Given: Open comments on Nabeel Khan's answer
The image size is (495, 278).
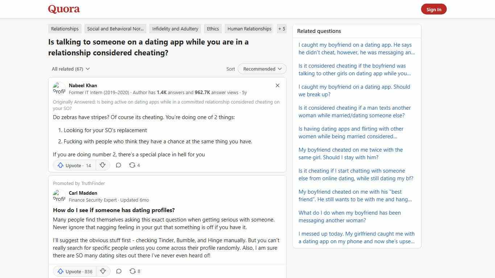Looking at the screenshot, I should tap(118, 165).
